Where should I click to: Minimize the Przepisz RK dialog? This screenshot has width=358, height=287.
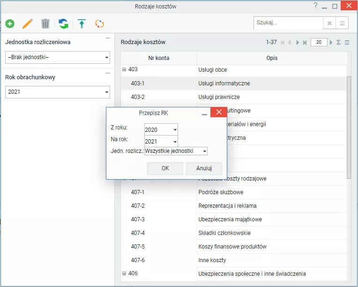tap(204, 114)
